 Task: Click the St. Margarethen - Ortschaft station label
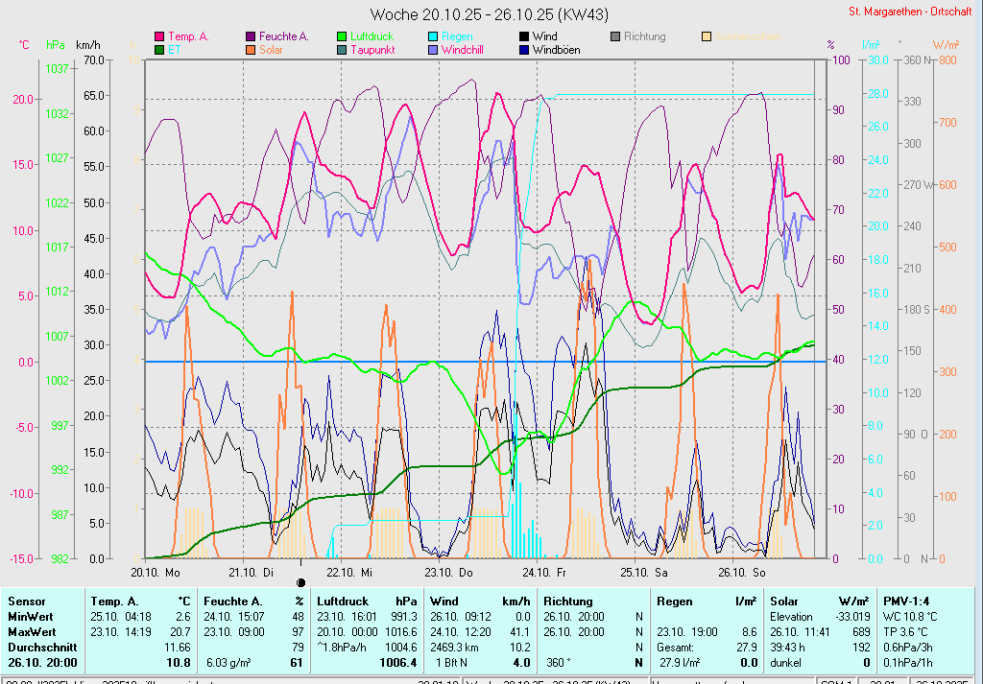click(913, 12)
